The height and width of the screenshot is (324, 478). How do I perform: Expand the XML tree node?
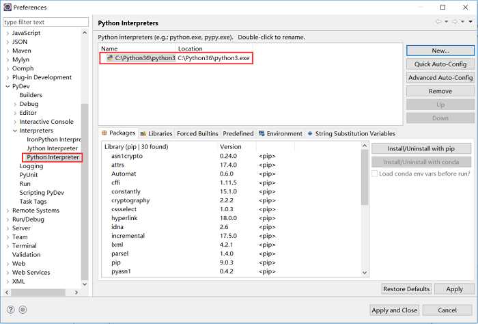tap(8, 282)
